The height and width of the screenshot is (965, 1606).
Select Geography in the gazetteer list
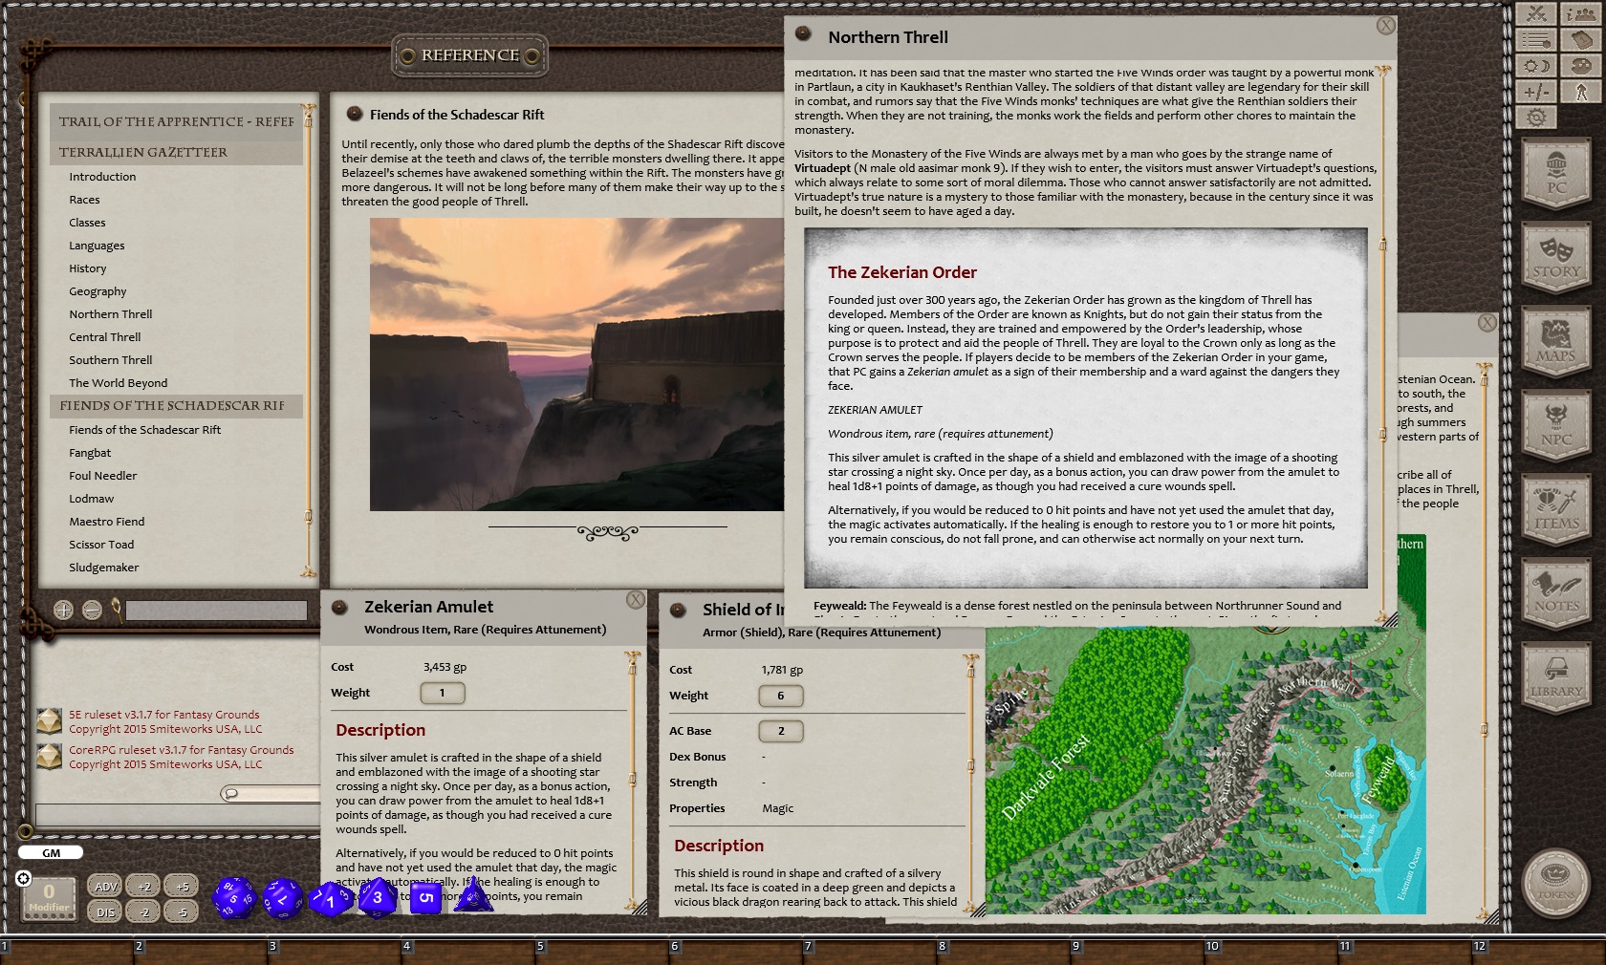98,290
